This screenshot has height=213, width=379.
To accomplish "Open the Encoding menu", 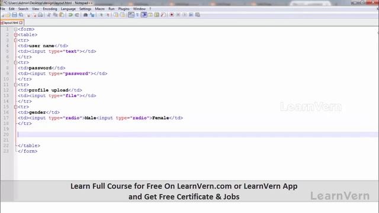I will click(50, 9).
